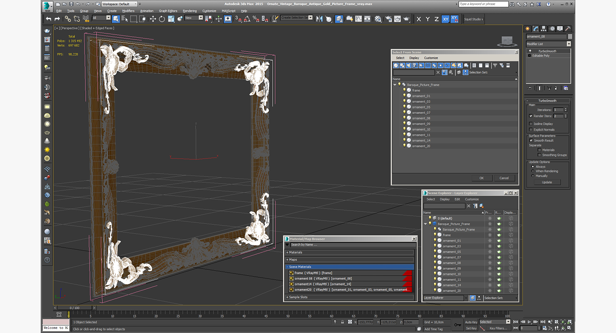Click the Undo arrow icon
The height and width of the screenshot is (333, 616).
point(49,19)
